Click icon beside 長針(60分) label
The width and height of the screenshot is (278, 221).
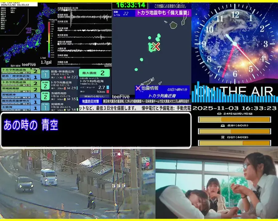(223, 126)
